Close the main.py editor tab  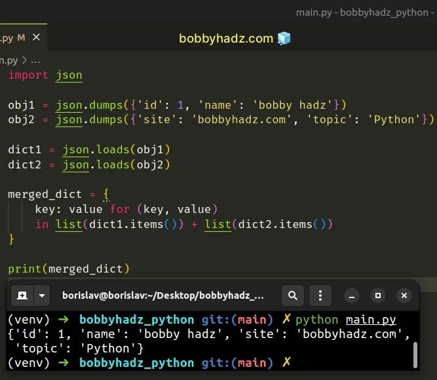[36, 37]
